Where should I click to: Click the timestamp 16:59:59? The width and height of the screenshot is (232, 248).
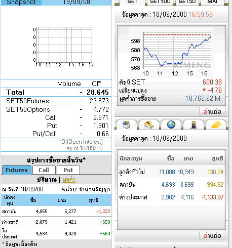point(201,14)
